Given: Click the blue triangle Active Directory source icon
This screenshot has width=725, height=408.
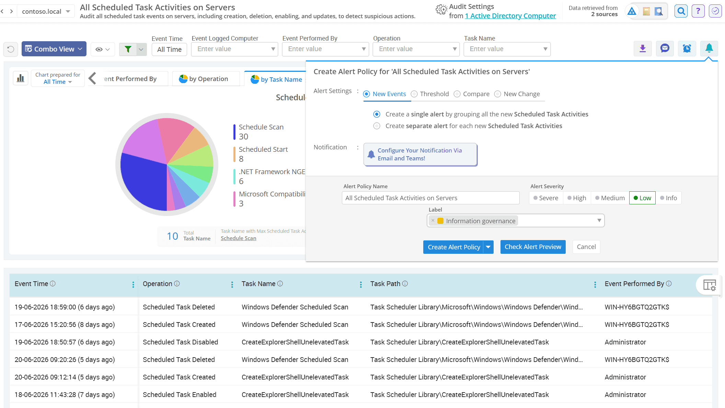Looking at the screenshot, I should [x=632, y=11].
